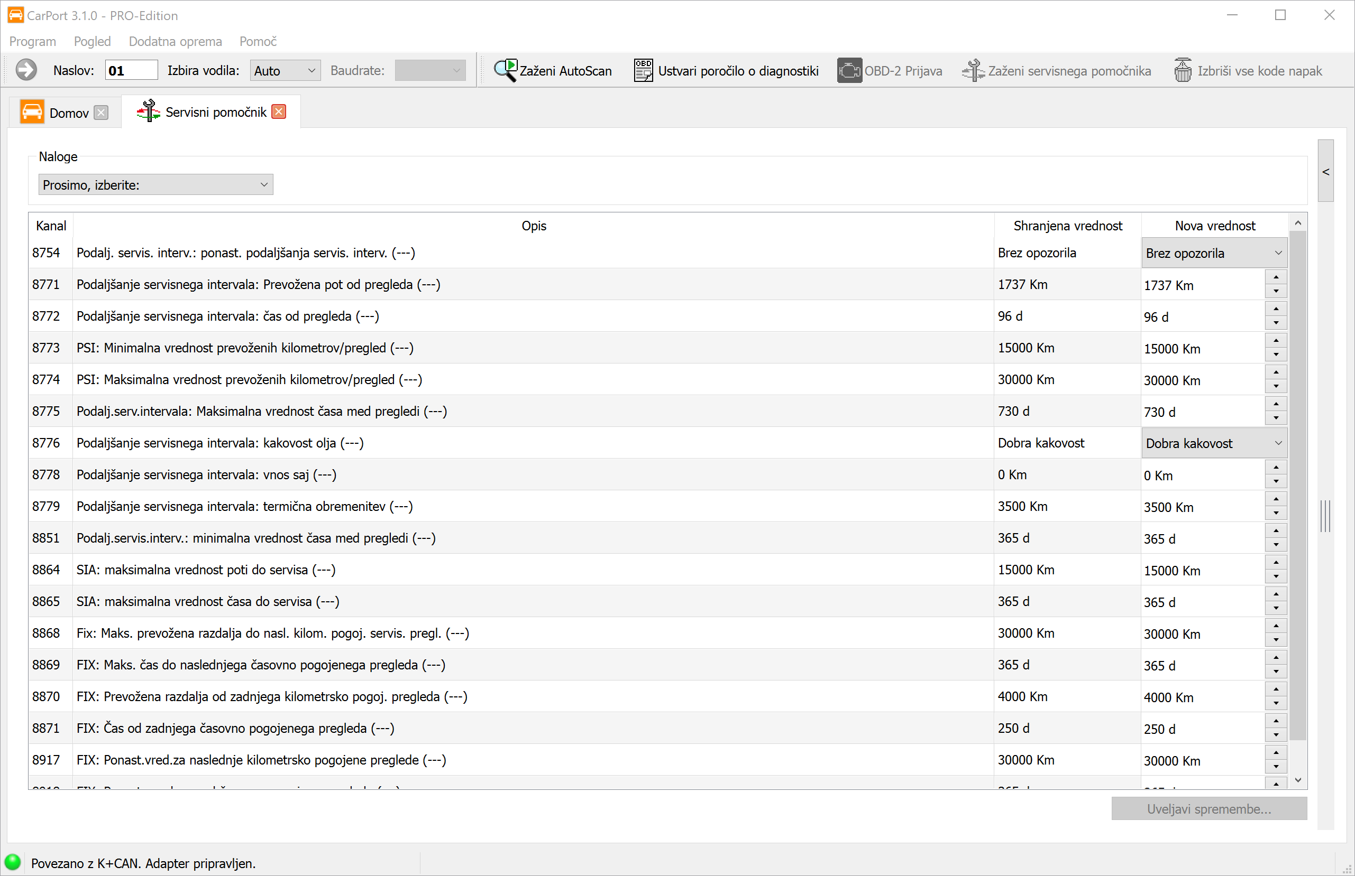
Task: Click the trash can to clear fault codes
Action: 1183,71
